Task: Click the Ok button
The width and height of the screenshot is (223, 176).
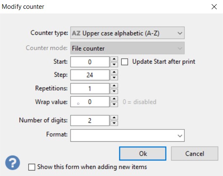Action: point(143,153)
